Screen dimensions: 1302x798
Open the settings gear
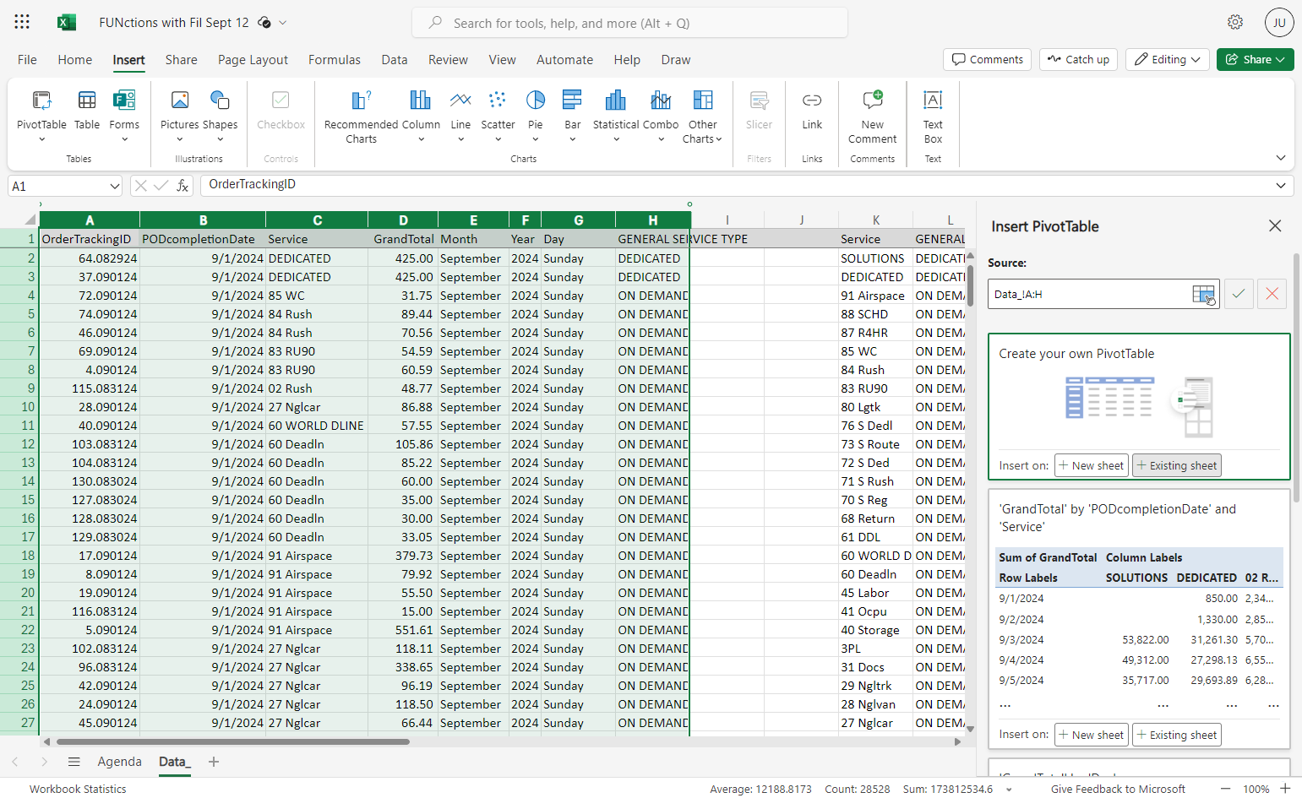1235,22
